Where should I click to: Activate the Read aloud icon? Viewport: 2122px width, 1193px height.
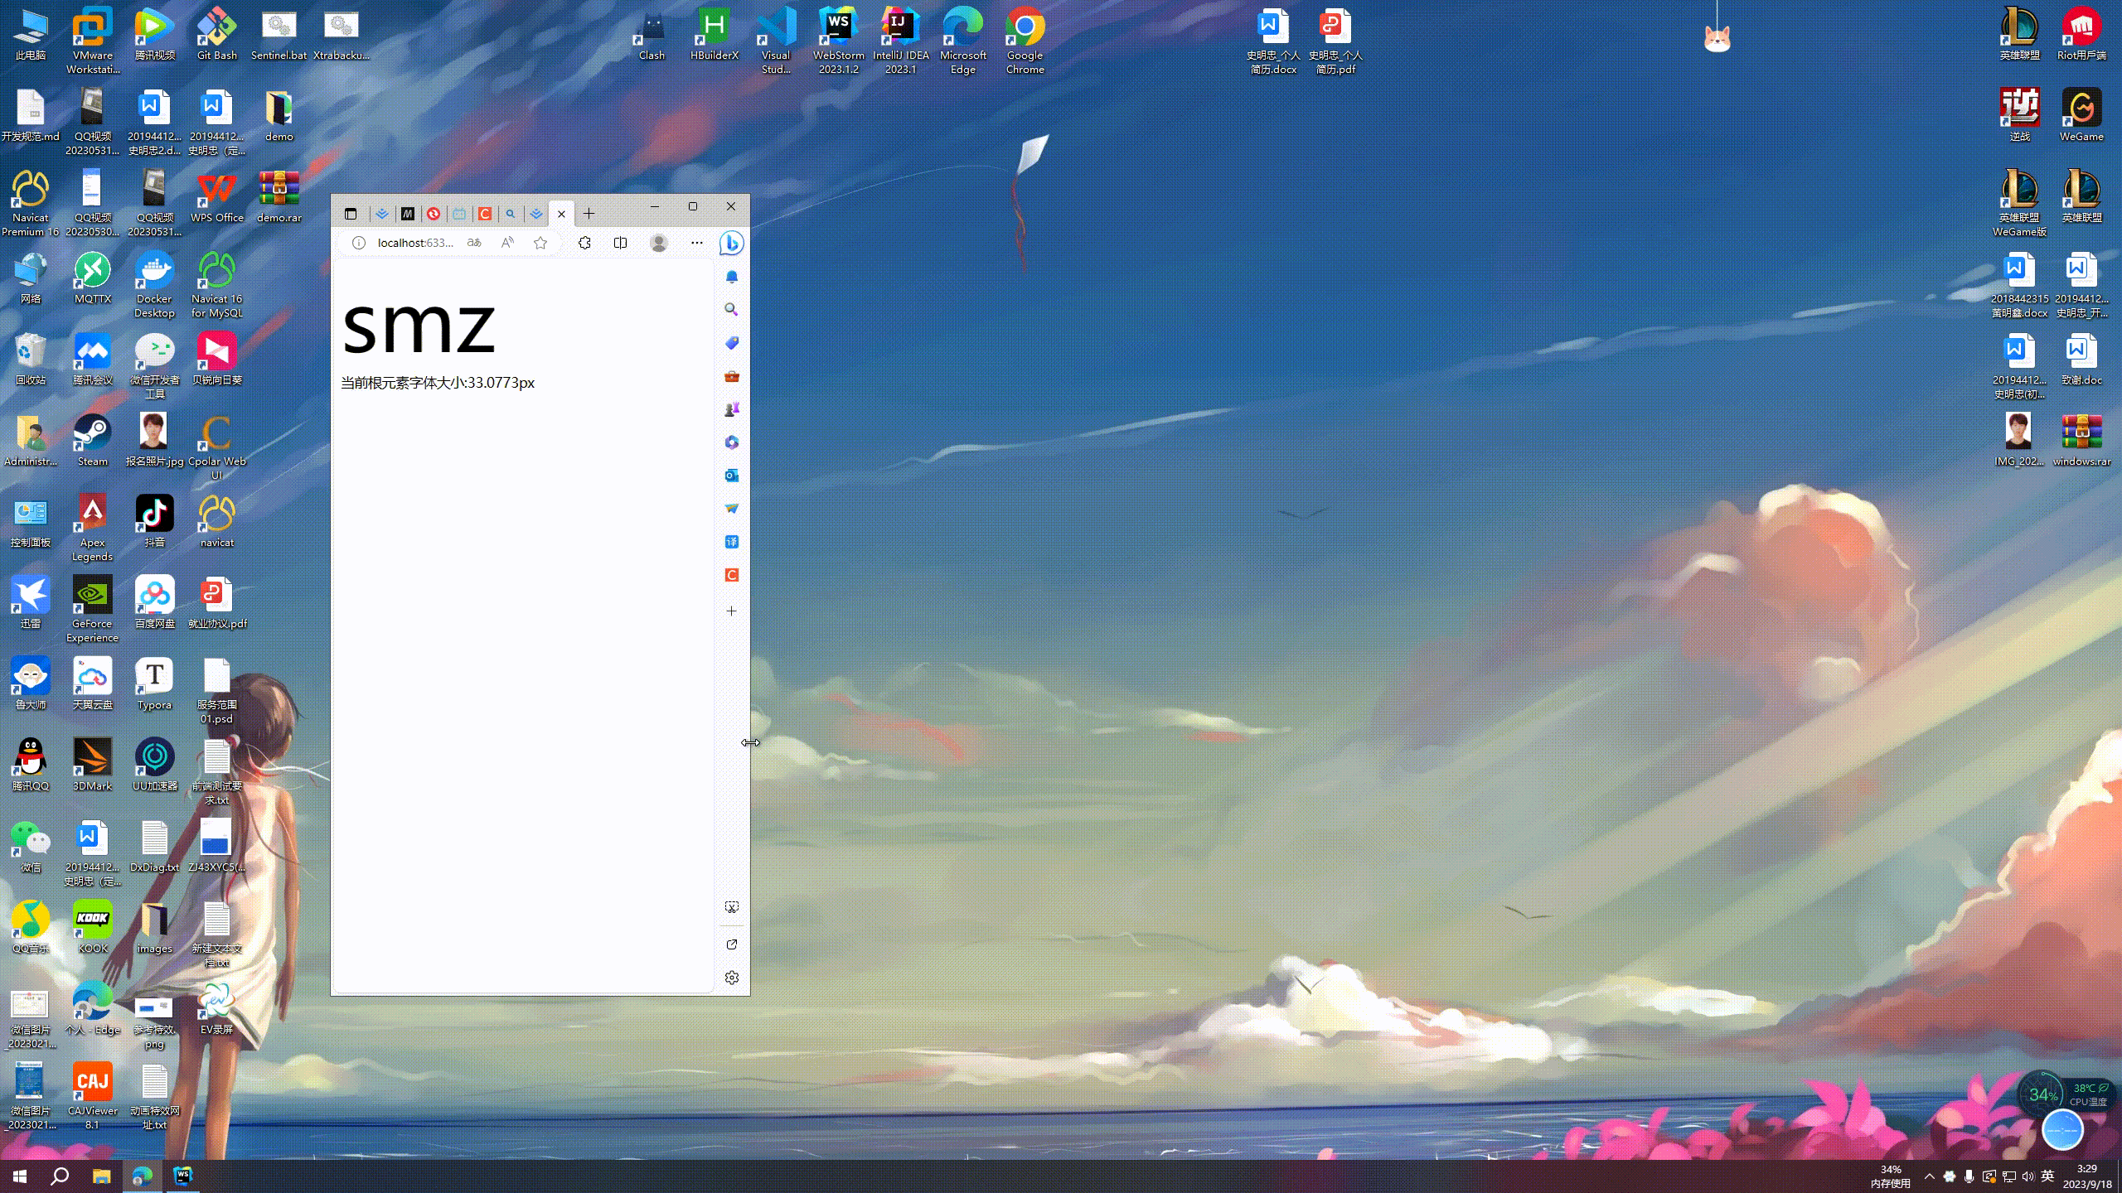point(507,243)
